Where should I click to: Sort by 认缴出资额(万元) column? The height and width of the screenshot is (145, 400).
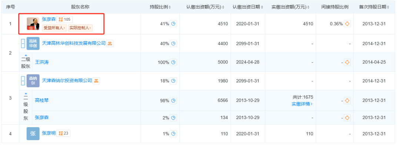pyautogui.click(x=205, y=7)
